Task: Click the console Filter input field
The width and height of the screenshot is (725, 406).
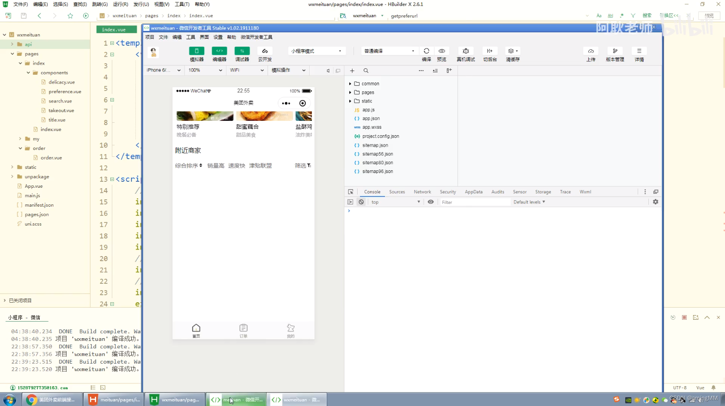Action: point(475,202)
